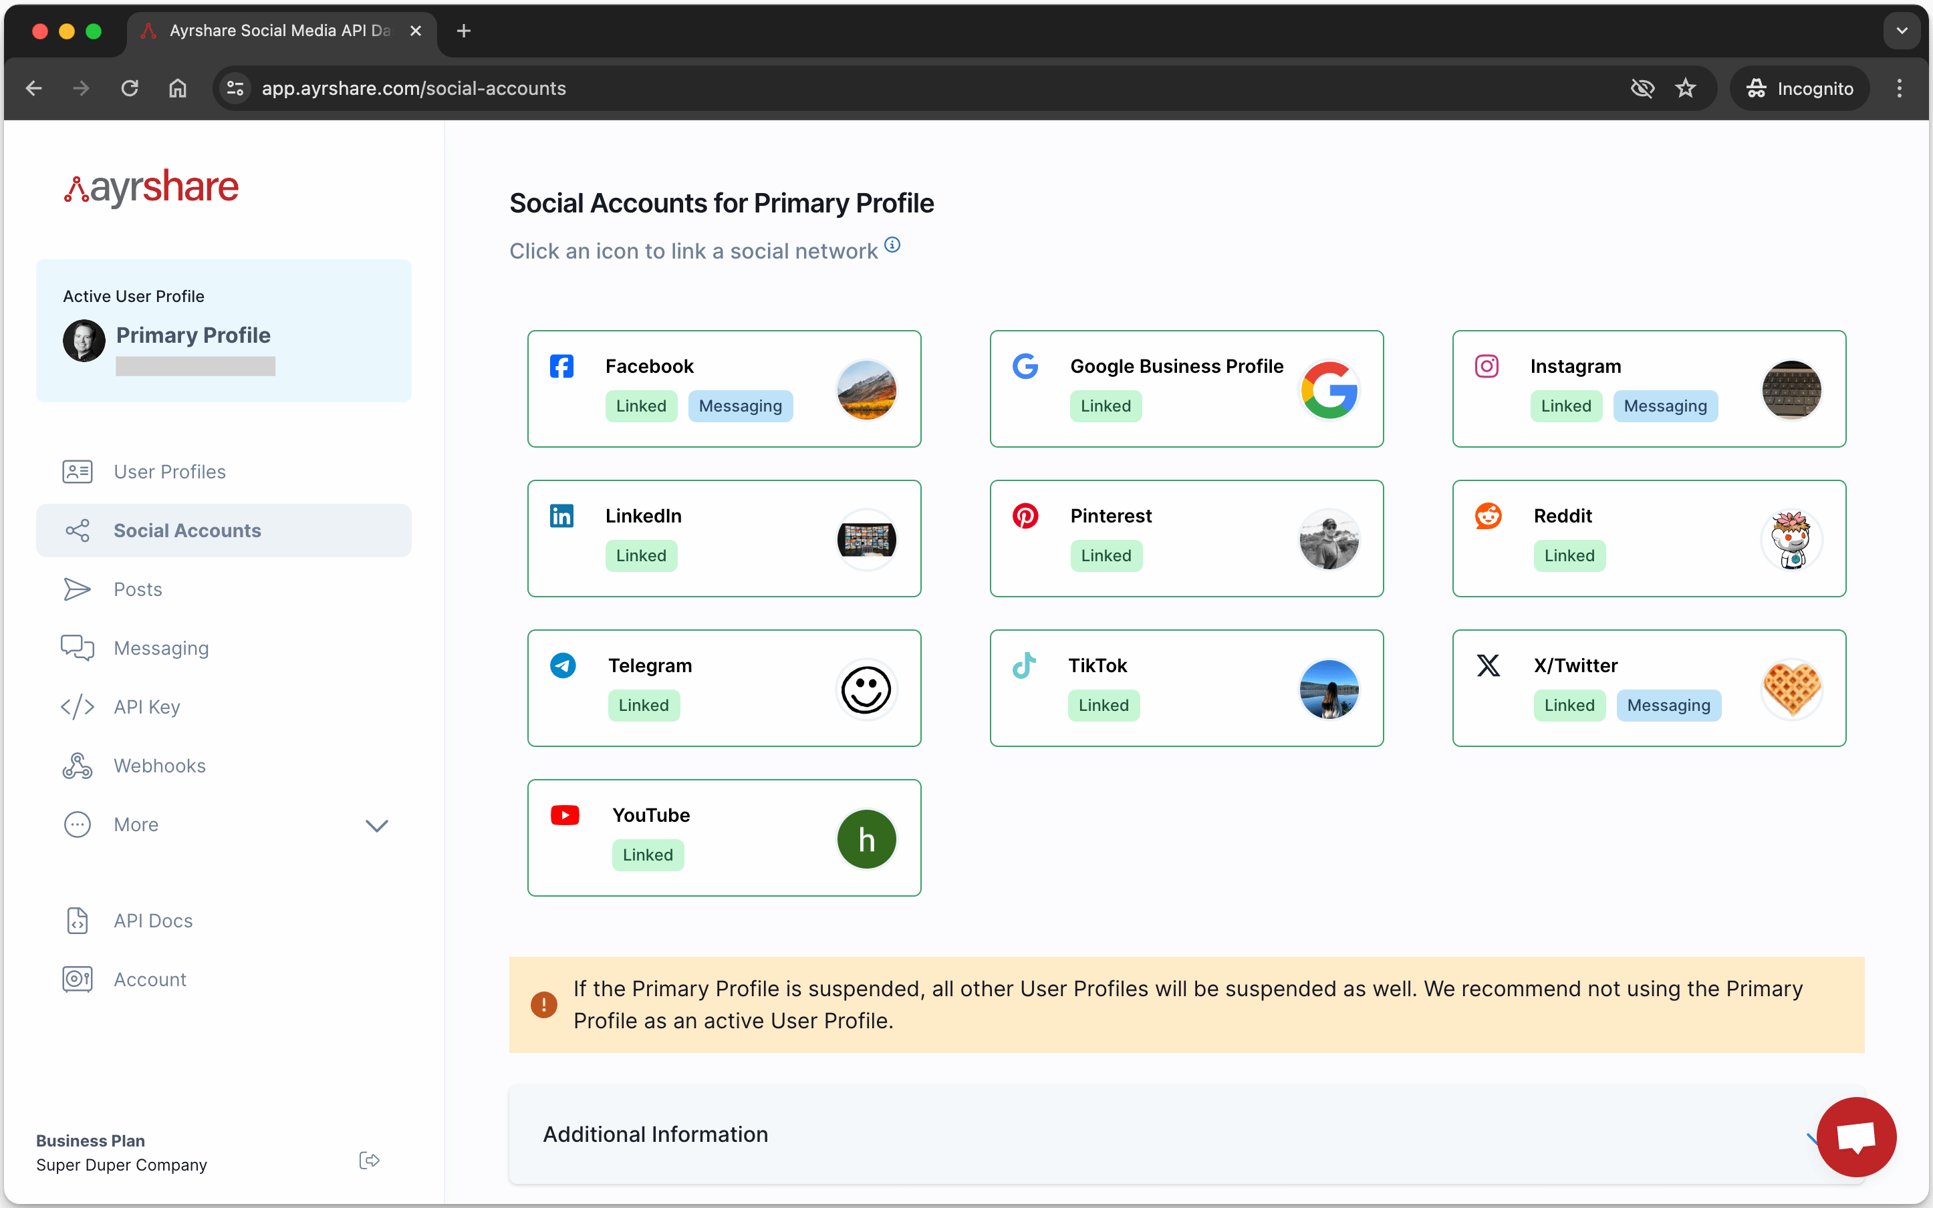Screen dimensions: 1933x1208
Task: Close the Ayrshare browser tab
Action: pos(416,30)
